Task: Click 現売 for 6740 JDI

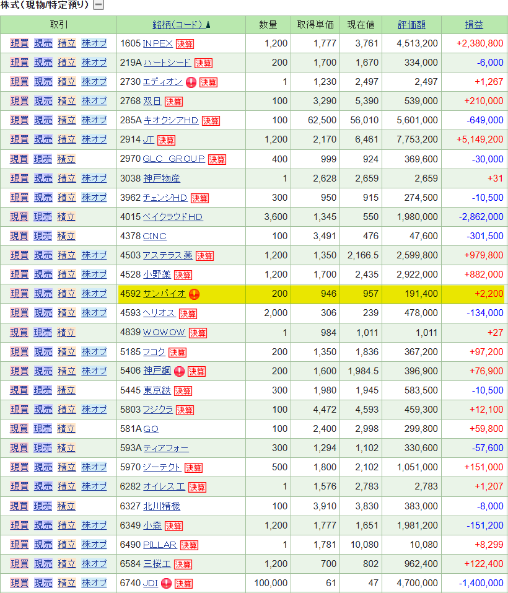Action: click(x=43, y=583)
